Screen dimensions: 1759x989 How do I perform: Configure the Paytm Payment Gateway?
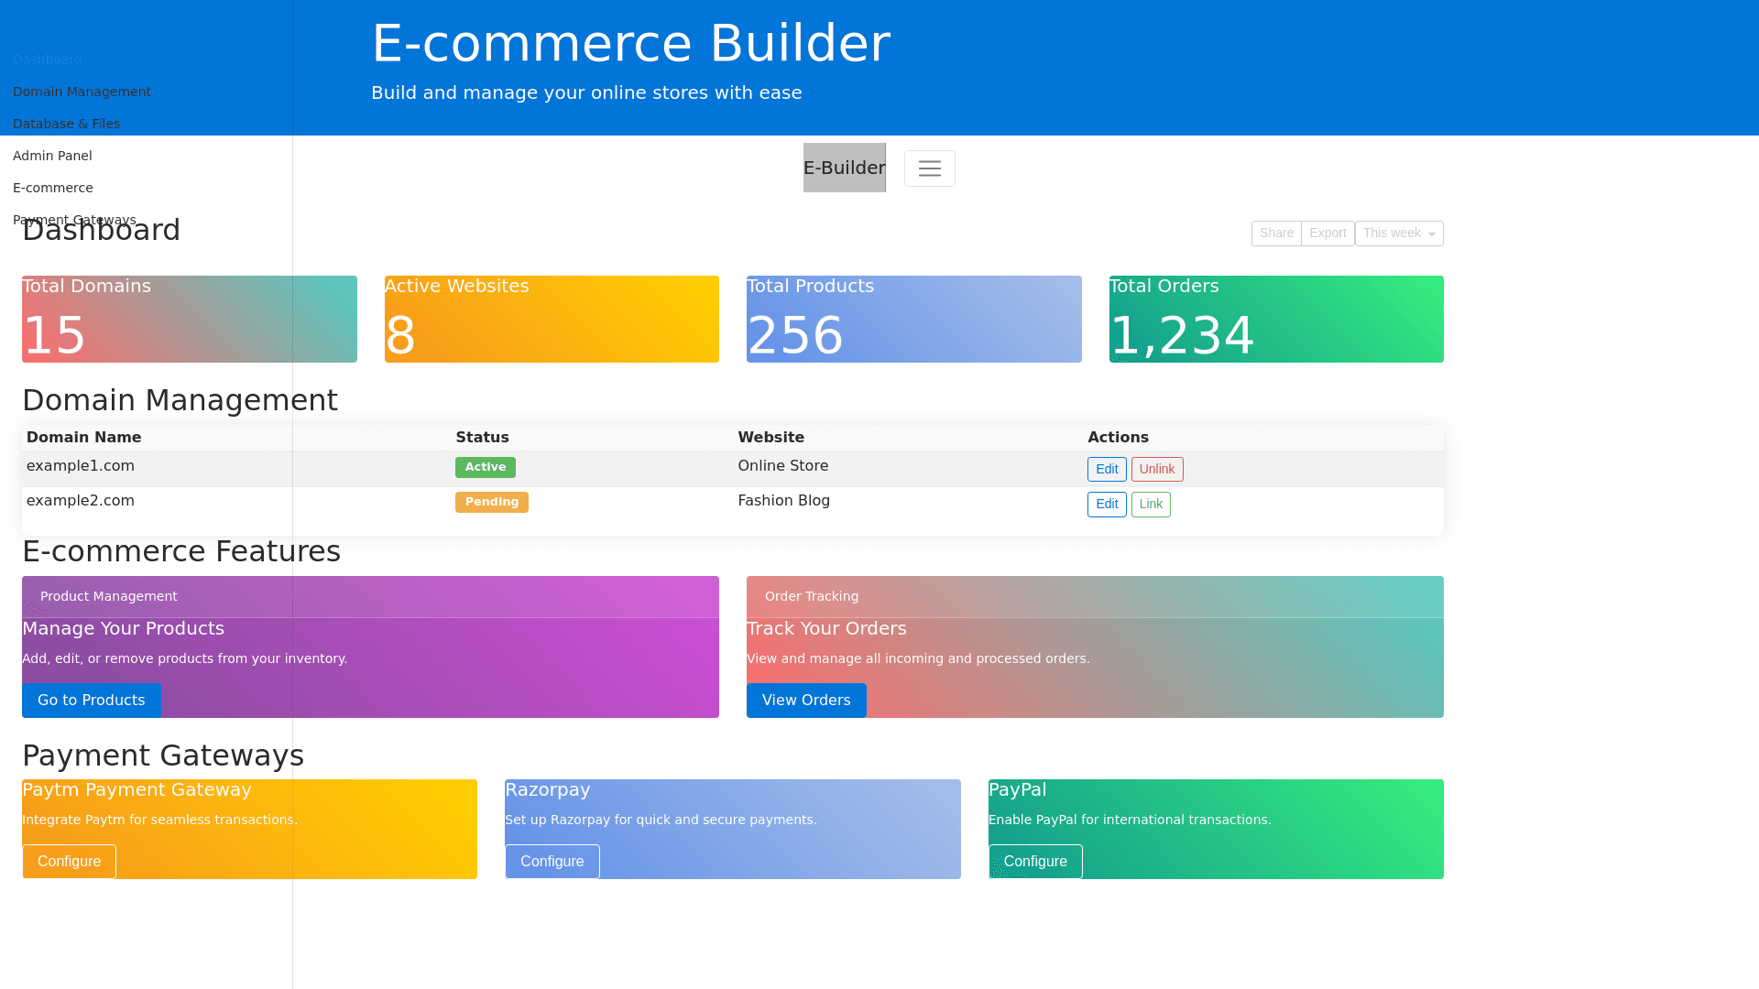point(69,862)
